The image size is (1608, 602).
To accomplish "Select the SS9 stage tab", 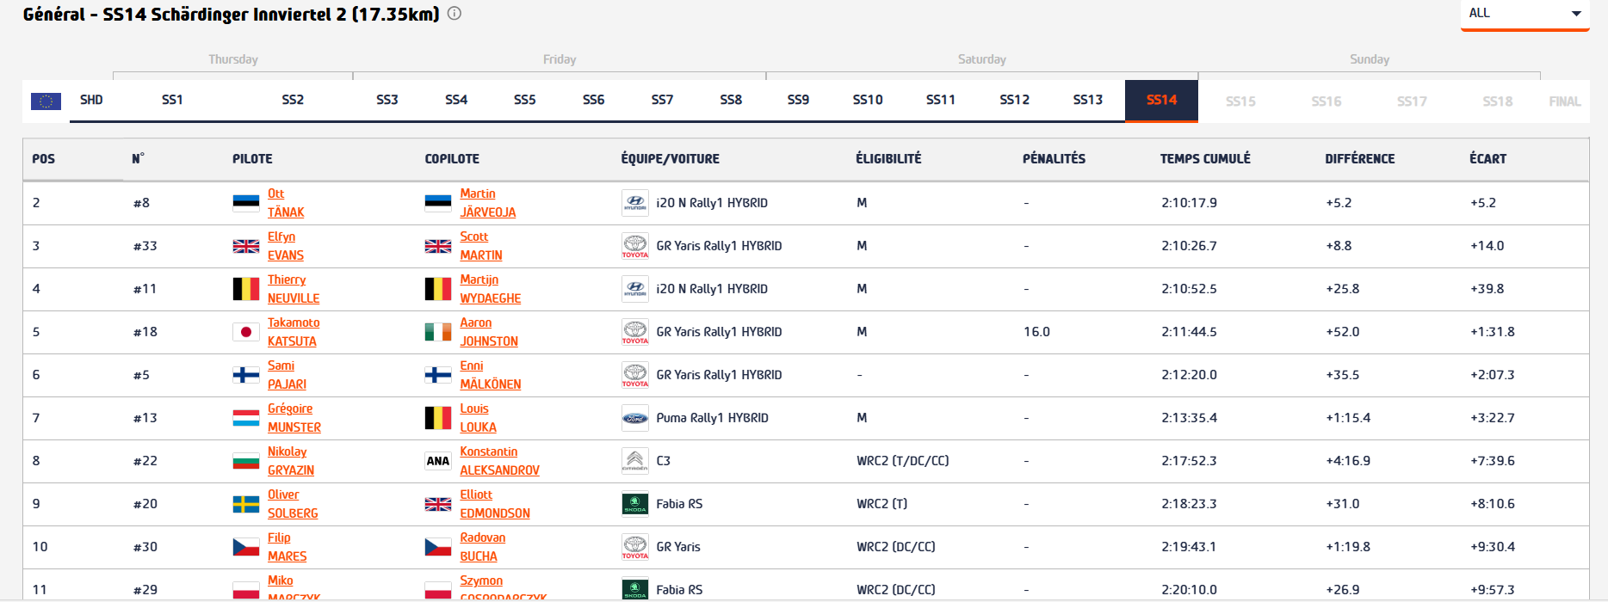I will 798,100.
